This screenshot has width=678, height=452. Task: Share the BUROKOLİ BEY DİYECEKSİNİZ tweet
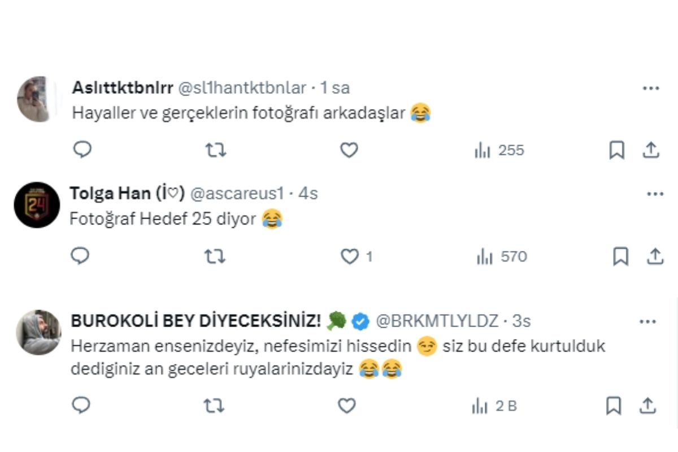coord(647,406)
